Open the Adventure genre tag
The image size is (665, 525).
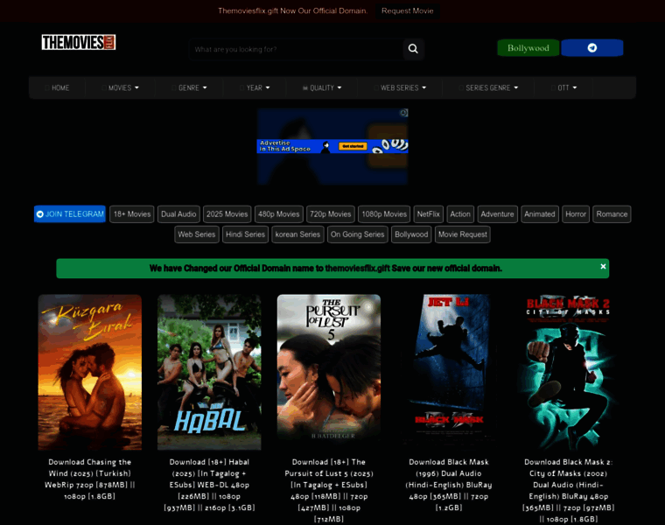point(498,214)
